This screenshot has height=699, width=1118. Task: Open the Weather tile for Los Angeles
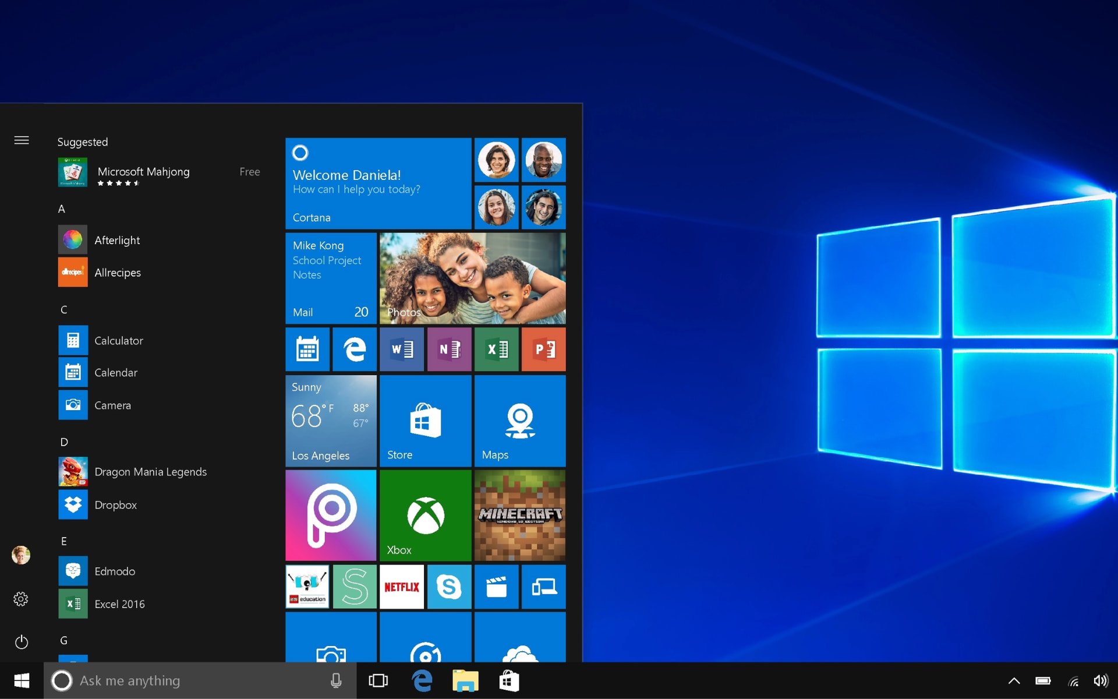tap(331, 421)
